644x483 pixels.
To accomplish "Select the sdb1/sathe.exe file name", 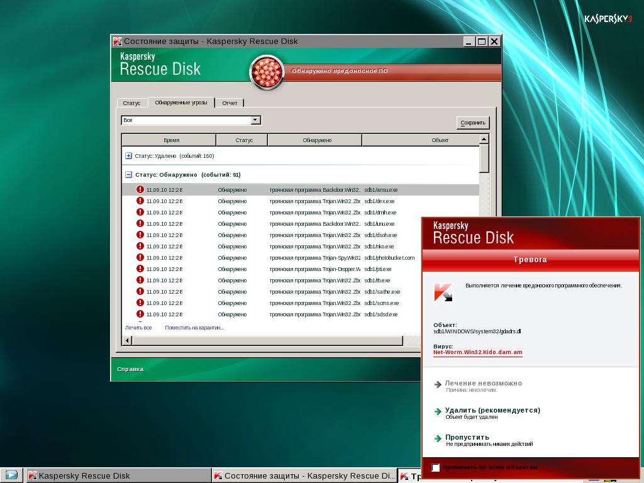I will point(382,292).
